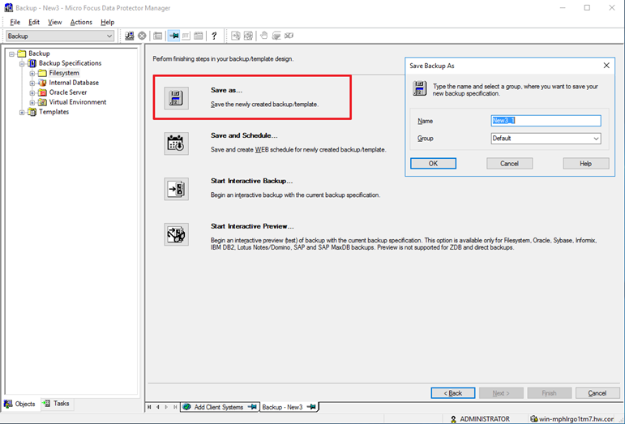Click the wizard Cancel button at bottom

click(597, 393)
